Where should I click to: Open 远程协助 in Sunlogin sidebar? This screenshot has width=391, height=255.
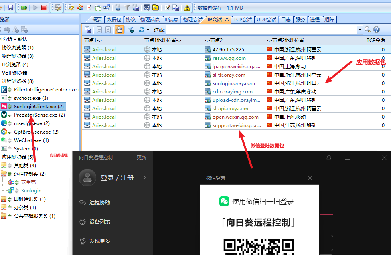tap(100, 202)
